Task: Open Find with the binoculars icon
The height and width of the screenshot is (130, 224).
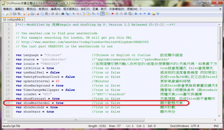Action: (63, 14)
